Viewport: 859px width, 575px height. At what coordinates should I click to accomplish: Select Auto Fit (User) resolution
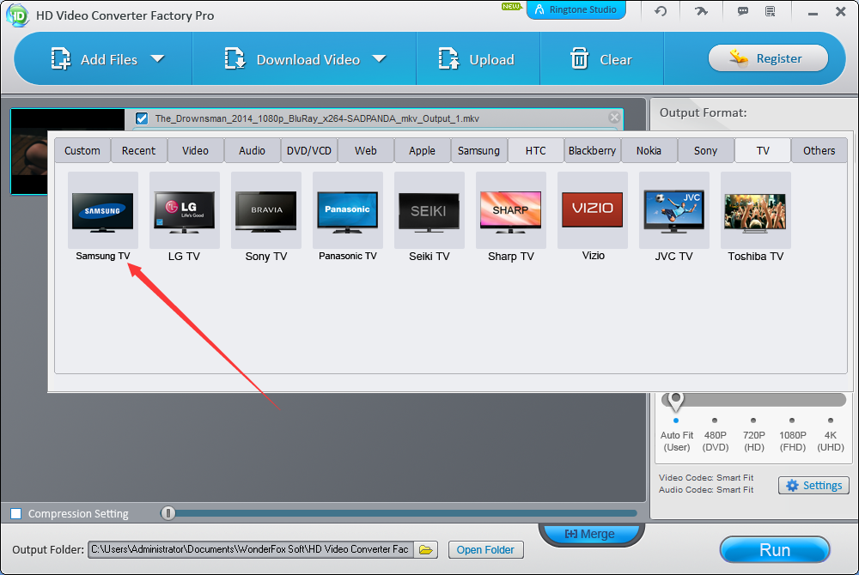pyautogui.click(x=677, y=435)
